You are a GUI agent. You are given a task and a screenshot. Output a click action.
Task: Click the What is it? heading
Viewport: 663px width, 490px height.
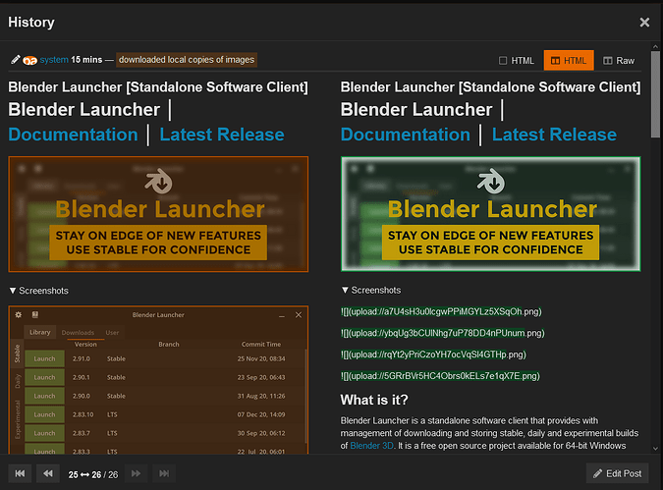coord(374,400)
